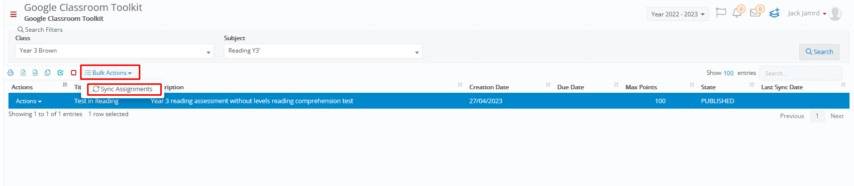
Task: Click the Search button
Action: click(819, 52)
